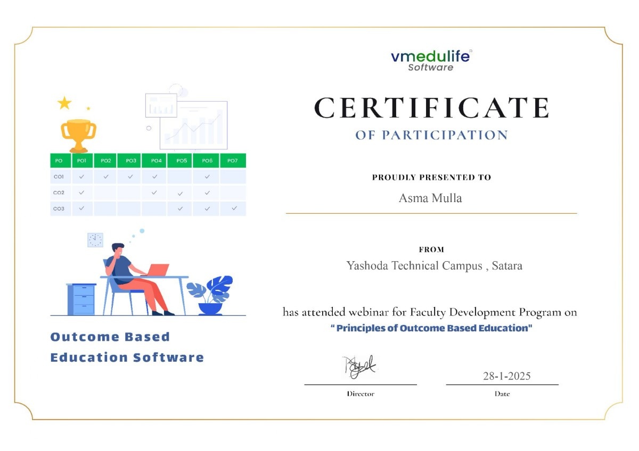
Task: Select the PO7 green header cell
Action: (x=232, y=161)
